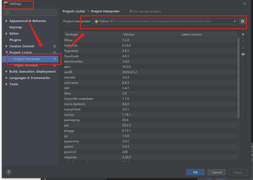The image size is (253, 180).
Task: Select the atomicwrites package row
Action: [x=150, y=62]
